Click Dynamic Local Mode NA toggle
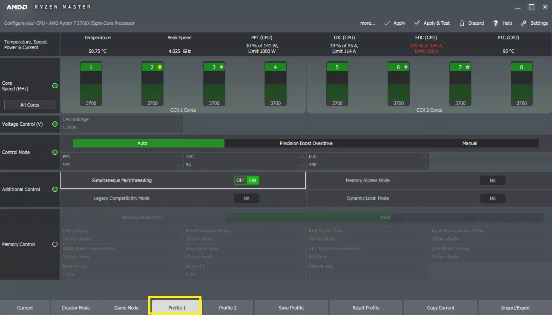 coord(493,198)
